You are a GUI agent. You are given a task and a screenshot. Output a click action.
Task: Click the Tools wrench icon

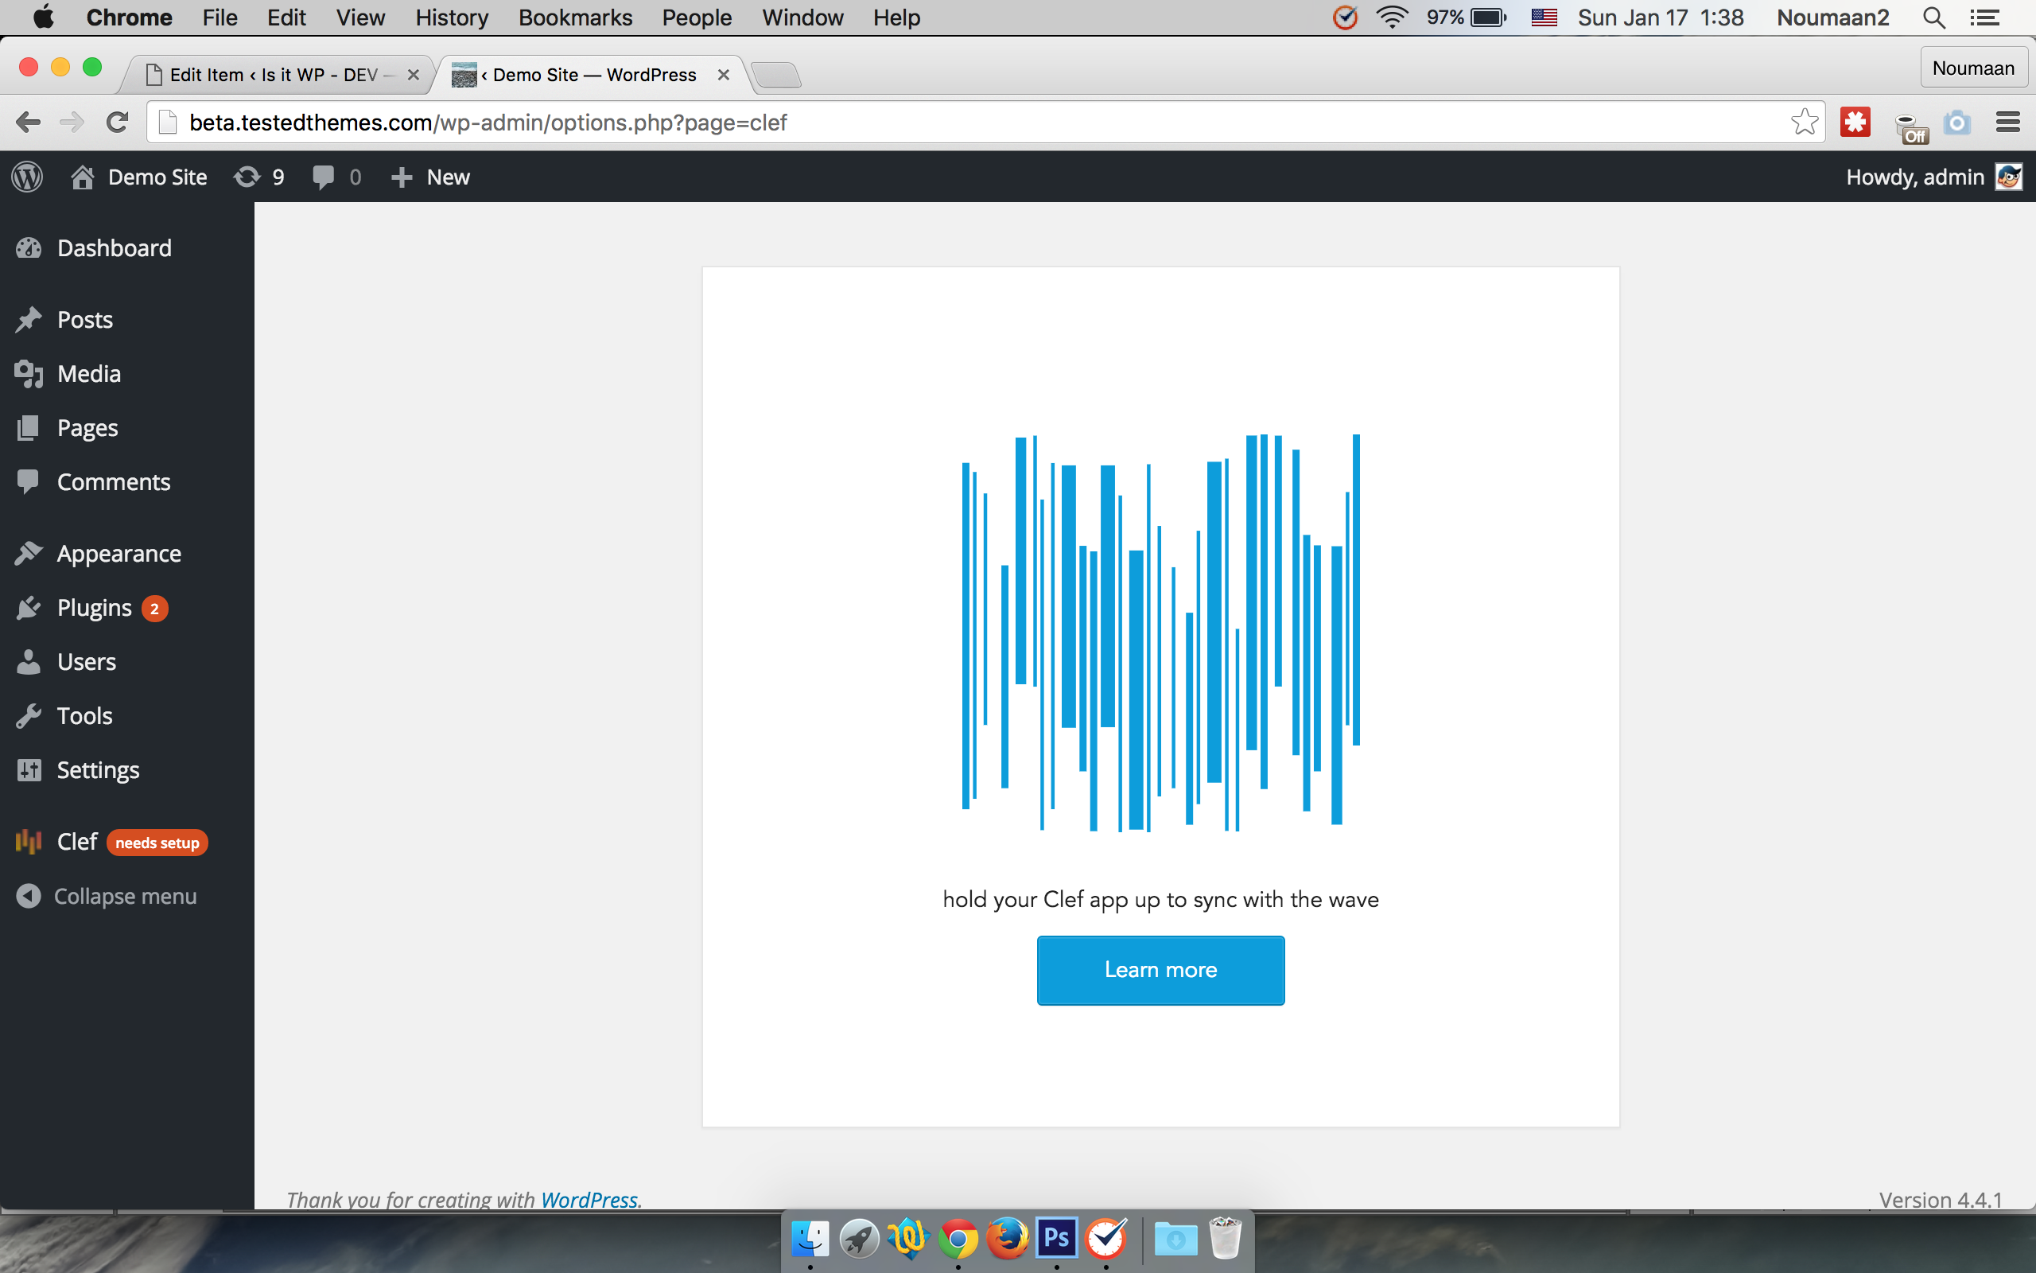click(29, 715)
